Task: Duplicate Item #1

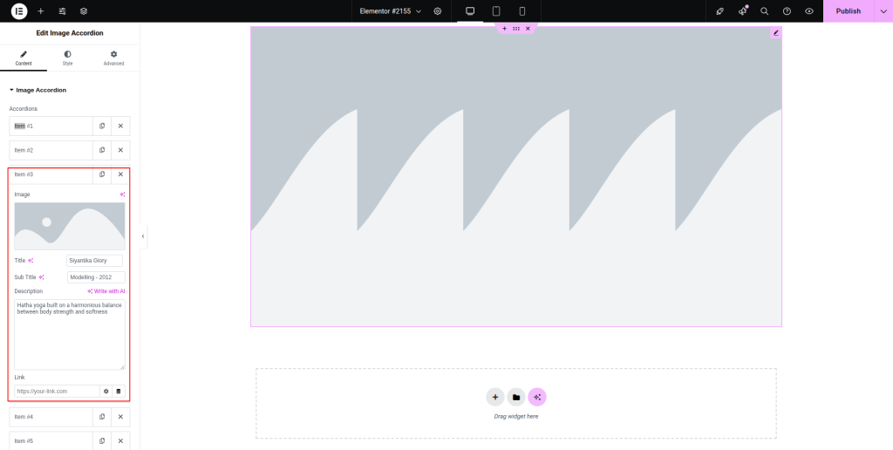Action: (102, 126)
